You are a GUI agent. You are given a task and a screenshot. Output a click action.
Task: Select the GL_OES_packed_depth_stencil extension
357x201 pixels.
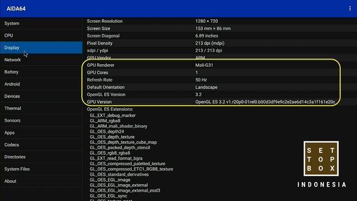(120, 147)
